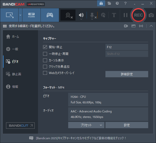This screenshot has height=143, width=156.
Task: Enable the カーソル表示 checkbox
Action: tap(45, 60)
